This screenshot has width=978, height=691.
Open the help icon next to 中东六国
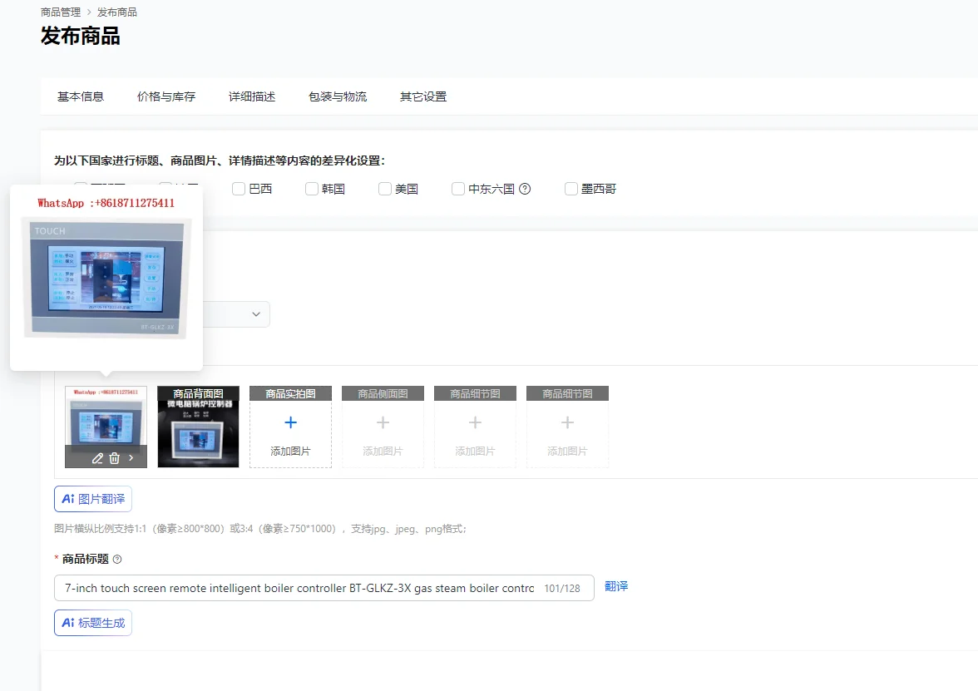click(x=525, y=189)
